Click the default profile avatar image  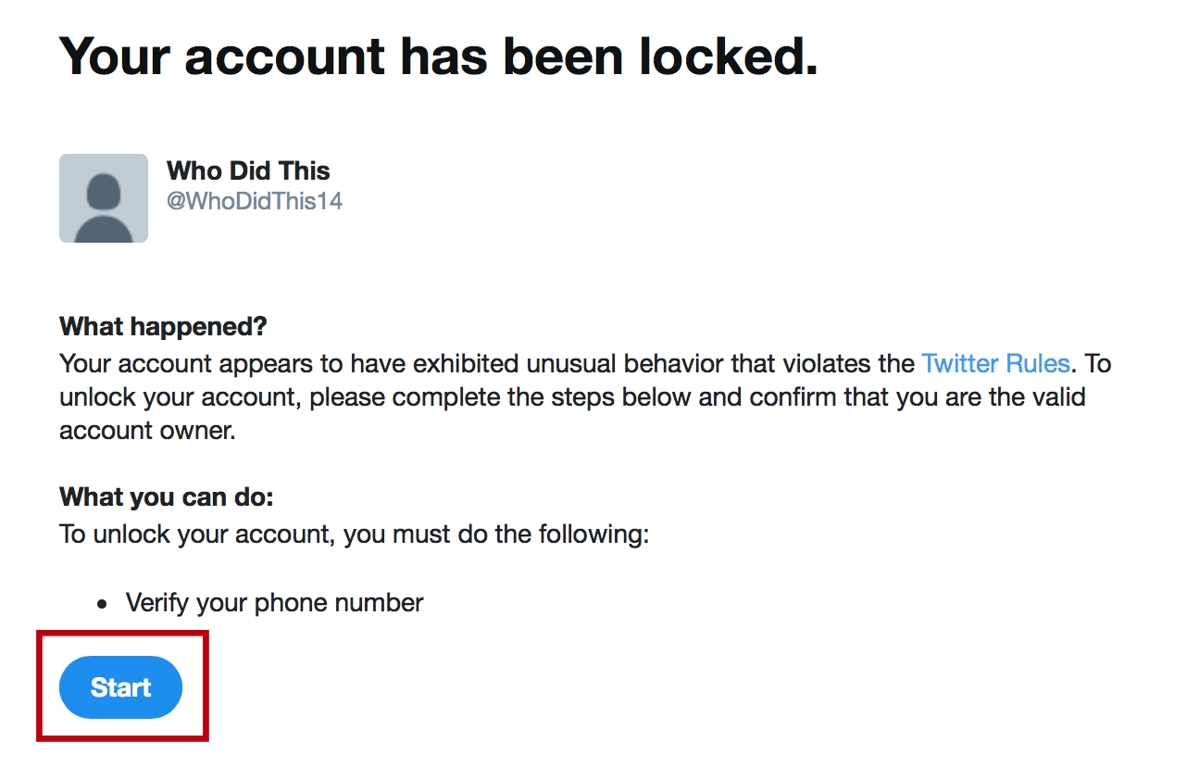click(x=104, y=198)
